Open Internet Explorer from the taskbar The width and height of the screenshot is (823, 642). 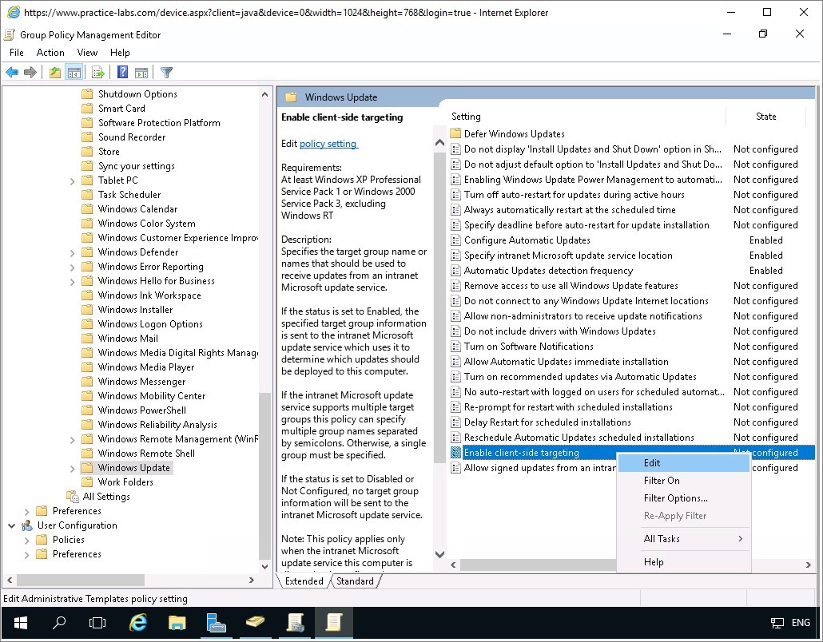[138, 623]
